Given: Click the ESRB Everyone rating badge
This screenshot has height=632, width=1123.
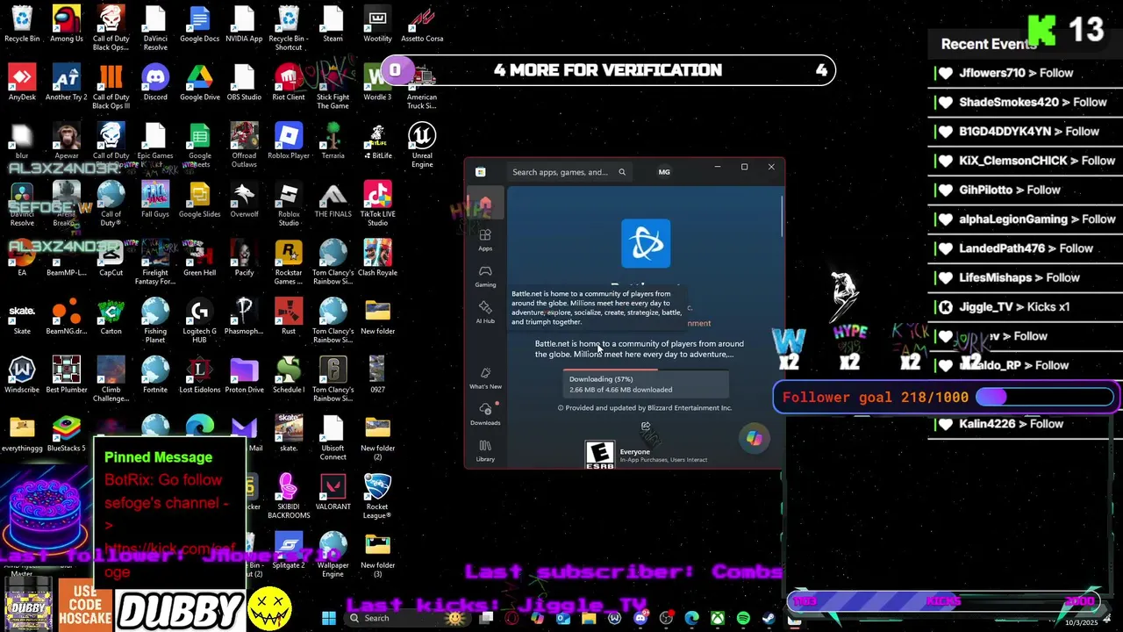Looking at the screenshot, I should point(600,454).
